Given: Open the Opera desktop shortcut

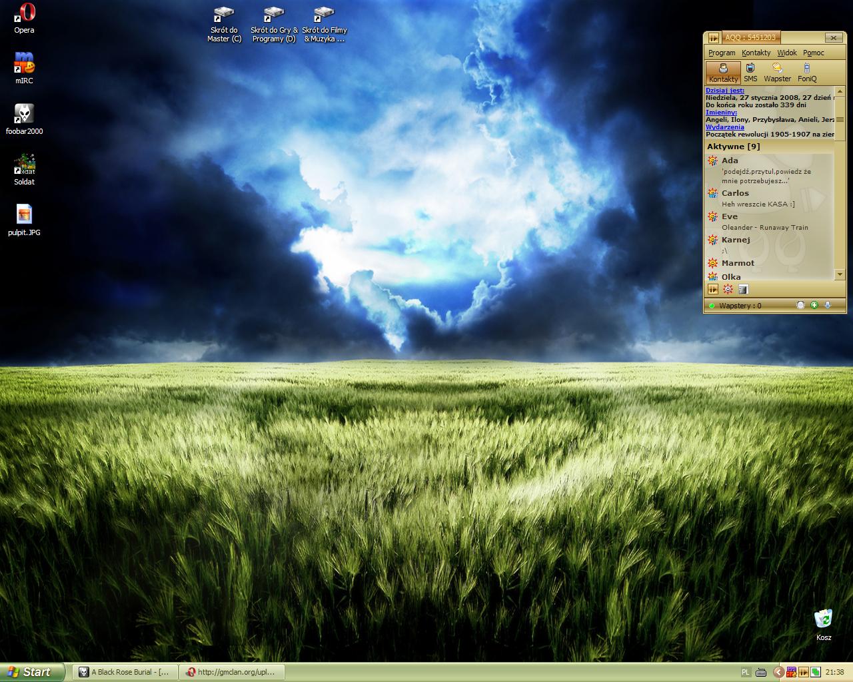Looking at the screenshot, I should (x=25, y=18).
